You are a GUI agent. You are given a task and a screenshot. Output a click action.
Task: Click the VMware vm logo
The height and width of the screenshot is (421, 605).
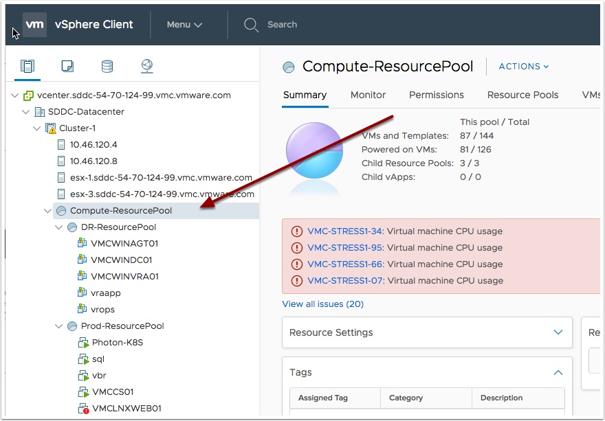tap(34, 24)
